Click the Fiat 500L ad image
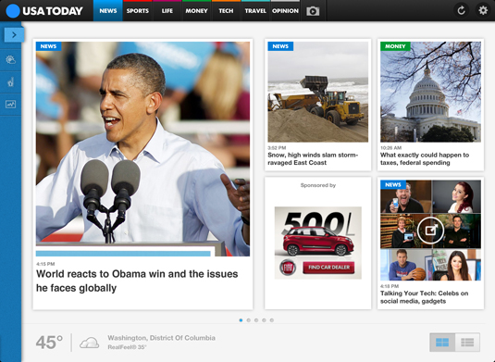Screen dimensions: 495x362 click(x=318, y=243)
